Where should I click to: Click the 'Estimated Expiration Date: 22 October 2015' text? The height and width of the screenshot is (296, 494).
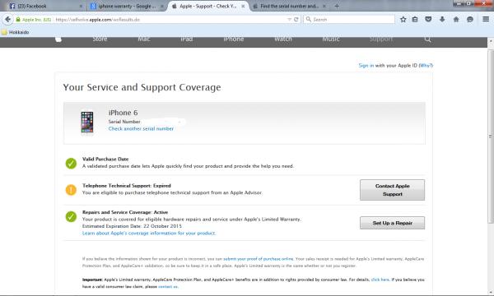132,226
